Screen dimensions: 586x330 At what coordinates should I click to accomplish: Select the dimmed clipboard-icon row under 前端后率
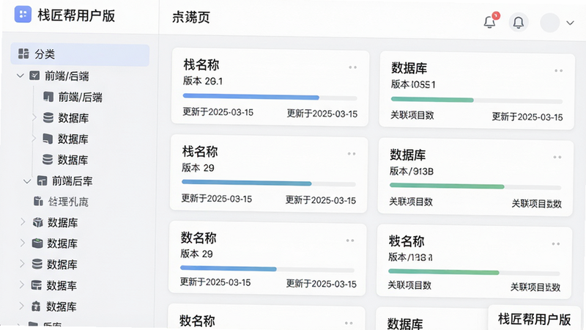61,202
